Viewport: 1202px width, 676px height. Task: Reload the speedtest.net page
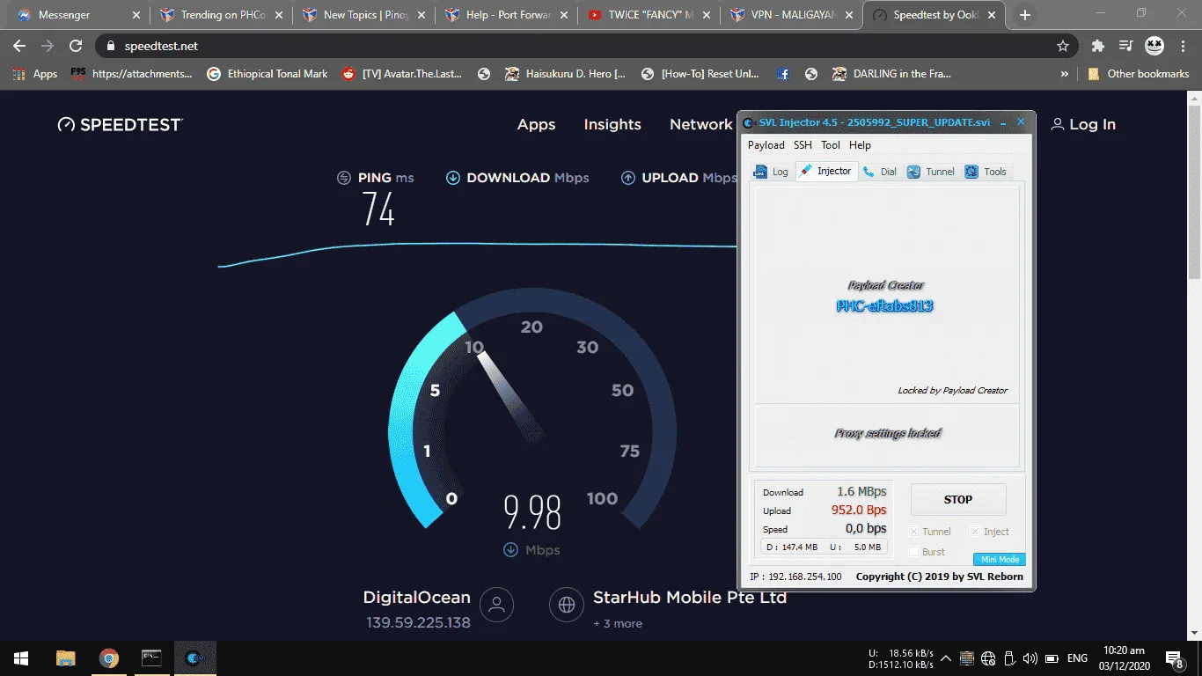coord(76,46)
